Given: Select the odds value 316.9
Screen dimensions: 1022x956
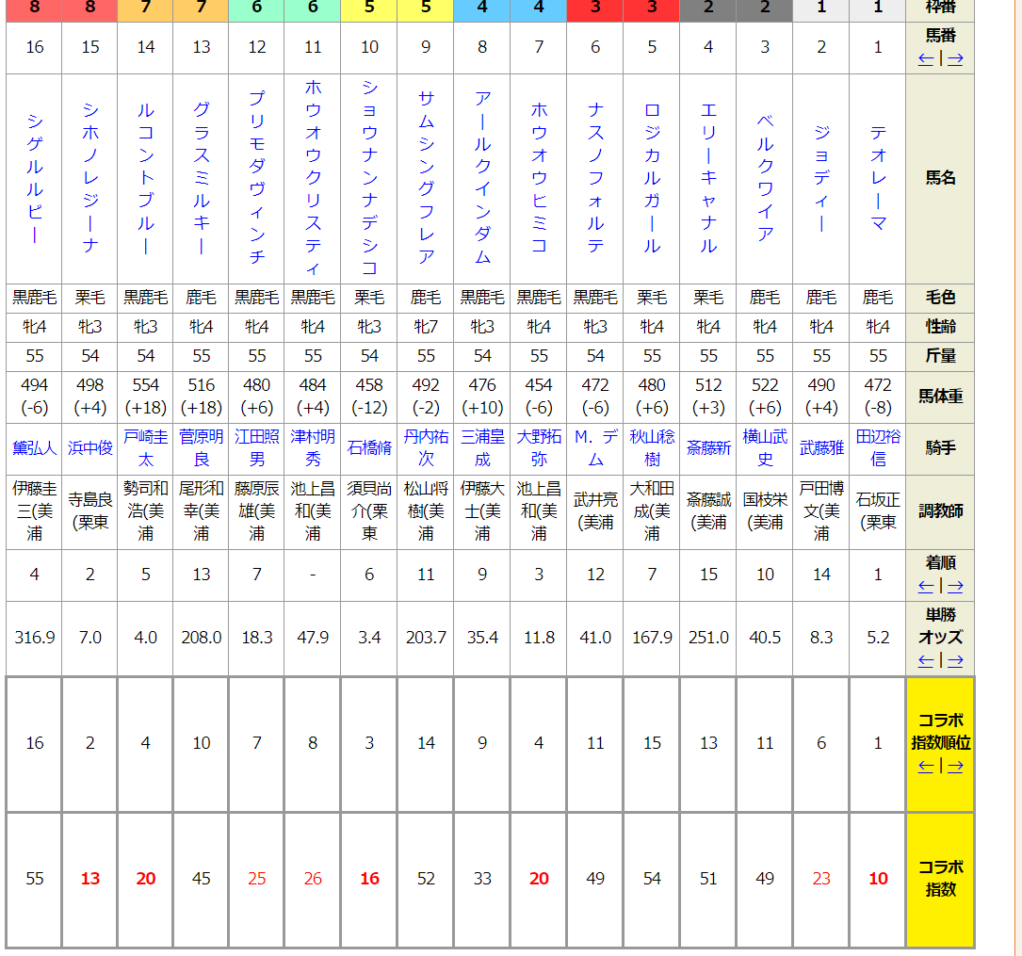Looking at the screenshot, I should (x=35, y=638).
